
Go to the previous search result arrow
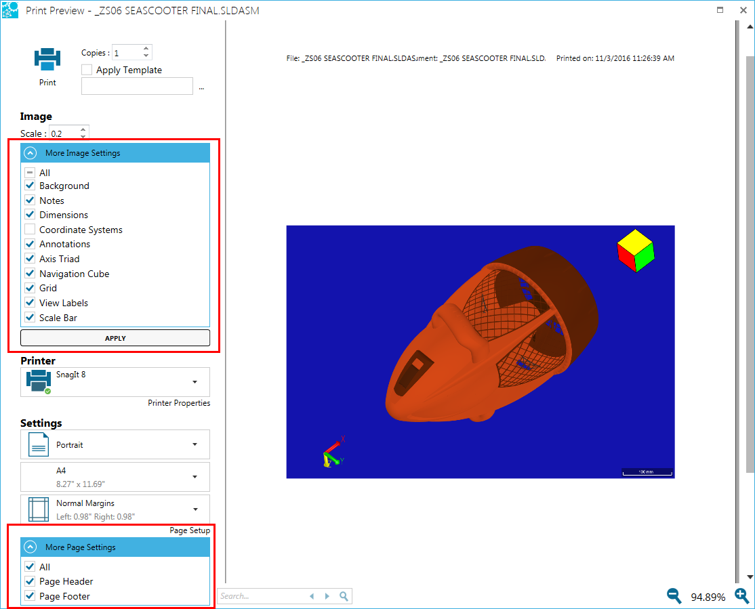click(312, 596)
